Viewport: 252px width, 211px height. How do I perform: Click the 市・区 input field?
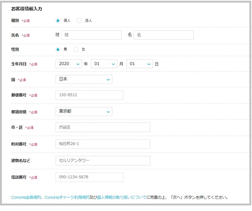[103, 127]
